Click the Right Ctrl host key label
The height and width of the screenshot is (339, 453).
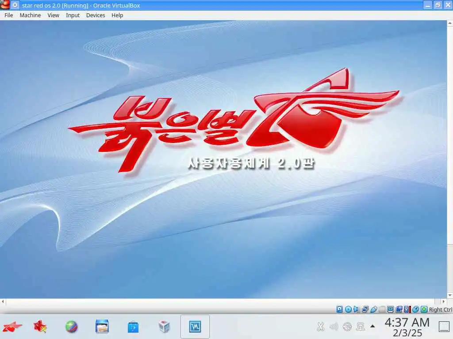[441, 309]
